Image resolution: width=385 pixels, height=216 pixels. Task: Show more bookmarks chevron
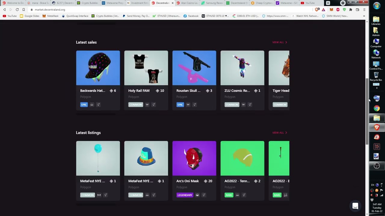click(364, 16)
